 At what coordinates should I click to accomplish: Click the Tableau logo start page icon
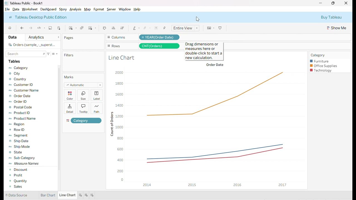tap(10, 28)
